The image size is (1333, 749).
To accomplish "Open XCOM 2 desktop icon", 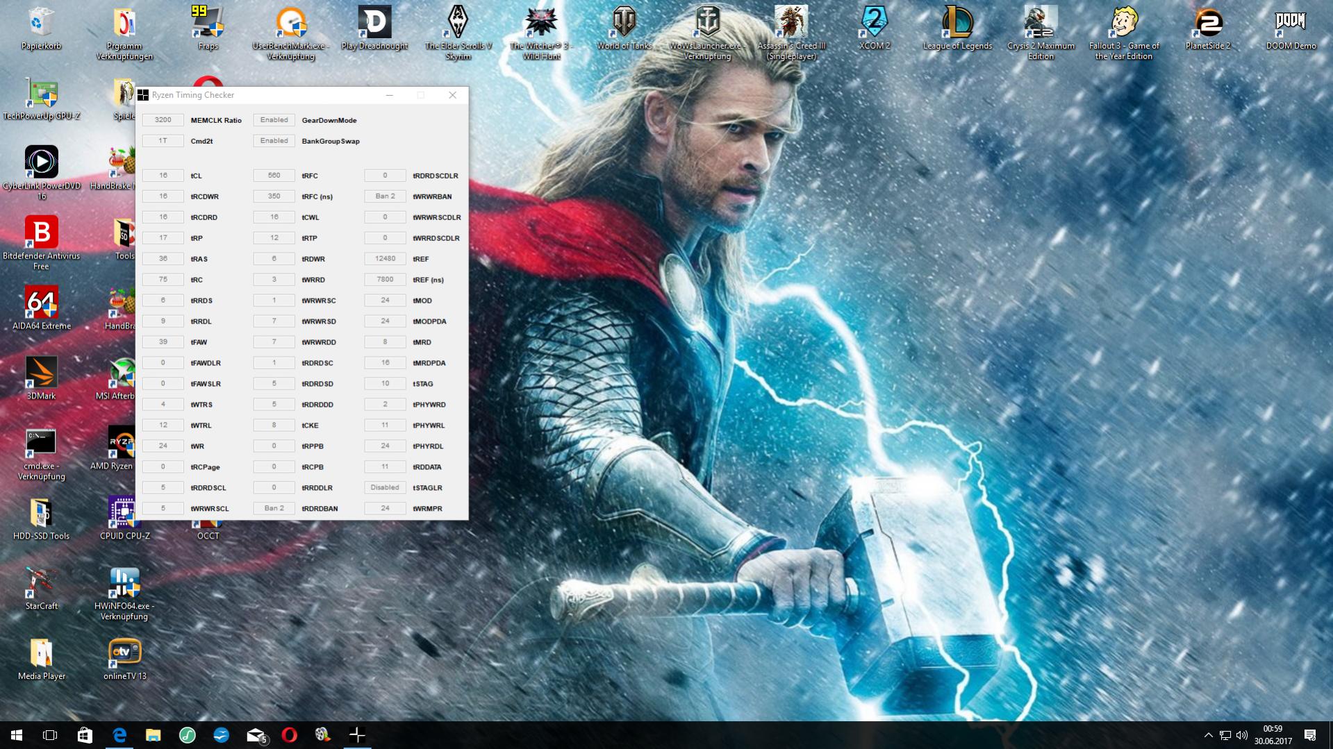I will 875,29.
